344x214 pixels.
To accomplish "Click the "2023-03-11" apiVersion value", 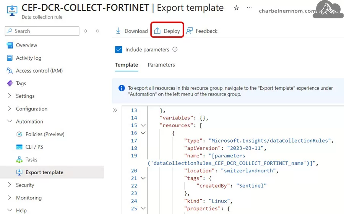I will tap(245, 148).
